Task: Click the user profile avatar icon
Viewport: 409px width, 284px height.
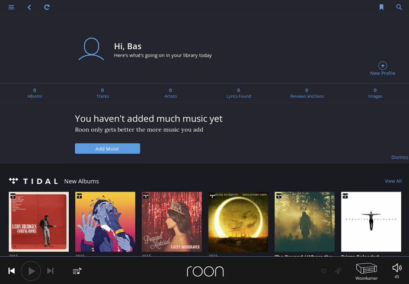Action: click(91, 49)
